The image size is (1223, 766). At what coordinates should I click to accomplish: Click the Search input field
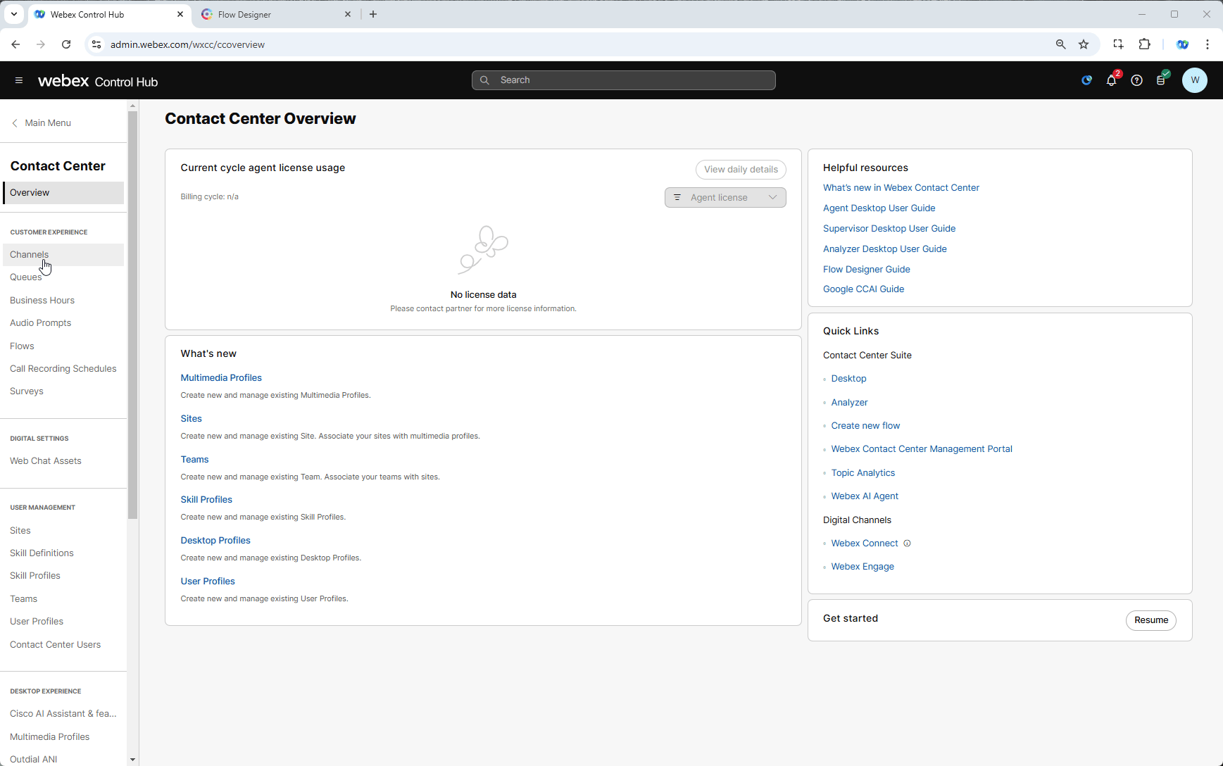624,80
